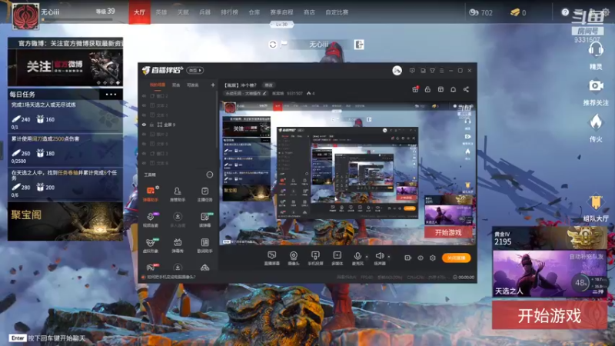Click the help link about phone as camera
Image resolution: width=615 pixels, height=346 pixels.
(171, 277)
